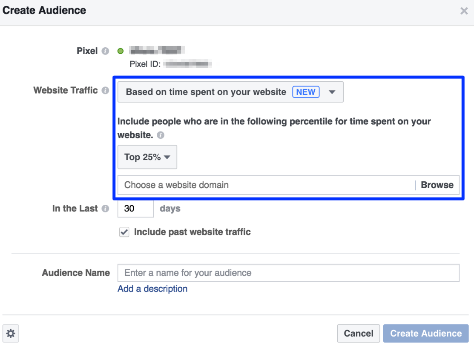Expand the Top 25% percentile dropdown
The width and height of the screenshot is (474, 346).
[x=147, y=157]
